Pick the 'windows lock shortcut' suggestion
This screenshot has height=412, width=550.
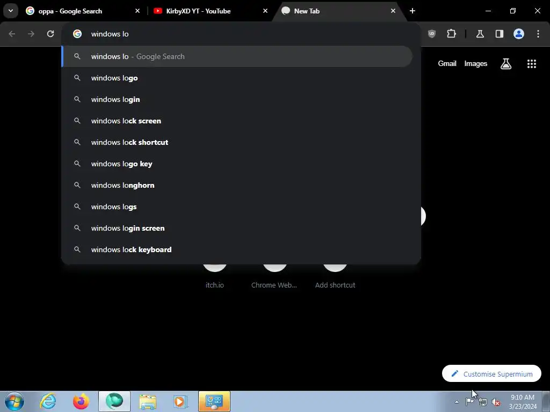pos(237,142)
